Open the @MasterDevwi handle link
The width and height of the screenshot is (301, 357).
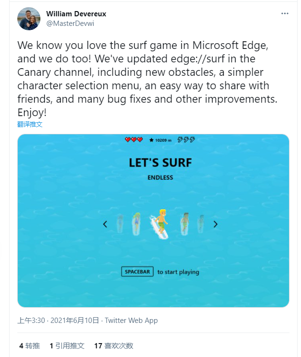(x=70, y=24)
